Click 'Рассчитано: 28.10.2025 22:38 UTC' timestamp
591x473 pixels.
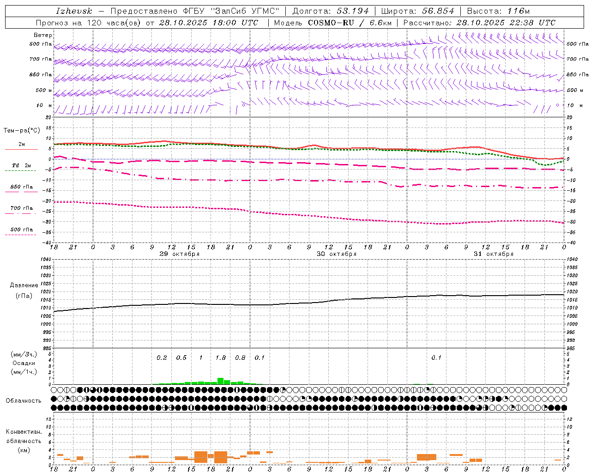pos(479,23)
